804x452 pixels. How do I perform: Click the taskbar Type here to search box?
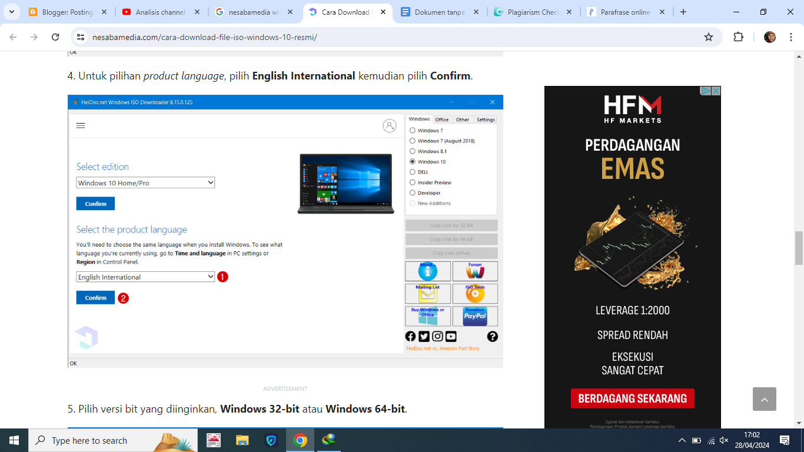[x=113, y=440]
